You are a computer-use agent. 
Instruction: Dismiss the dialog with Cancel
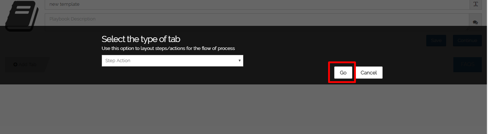click(x=369, y=73)
